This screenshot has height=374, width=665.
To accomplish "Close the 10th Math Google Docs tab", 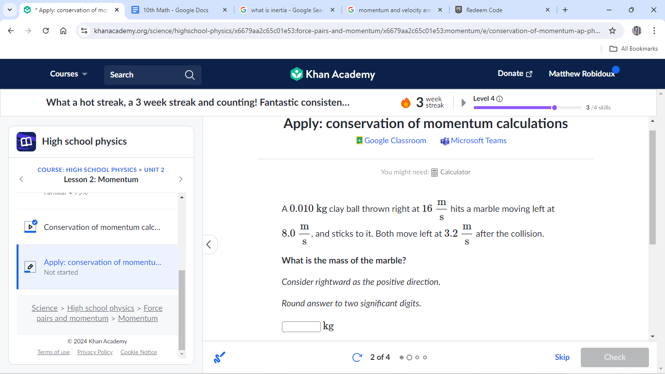I will pos(224,10).
